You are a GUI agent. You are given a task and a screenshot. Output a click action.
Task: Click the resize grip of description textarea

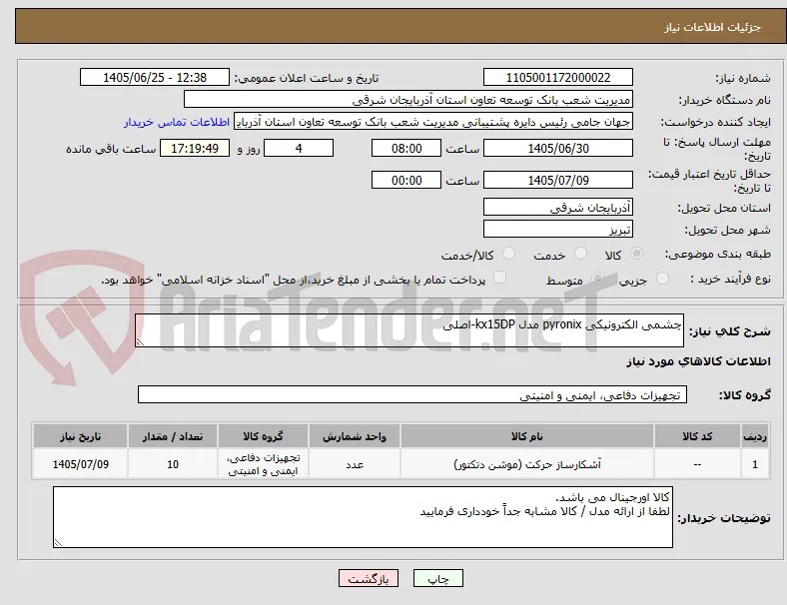[x=140, y=342]
